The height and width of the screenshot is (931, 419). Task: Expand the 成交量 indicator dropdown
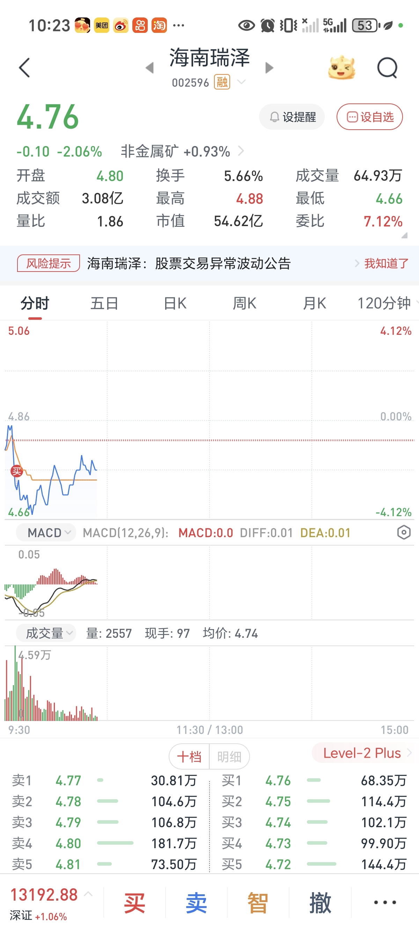[46, 633]
